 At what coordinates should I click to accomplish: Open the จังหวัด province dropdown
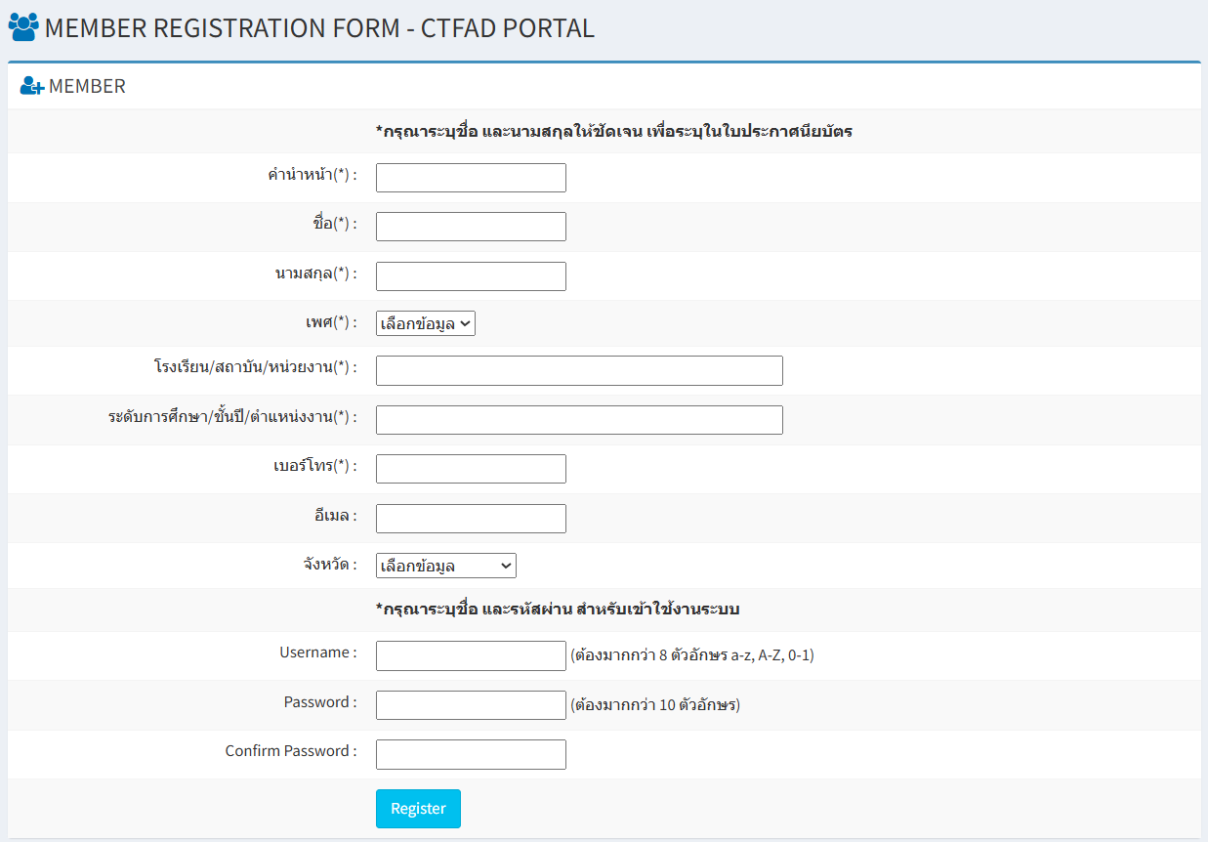[x=446, y=565]
